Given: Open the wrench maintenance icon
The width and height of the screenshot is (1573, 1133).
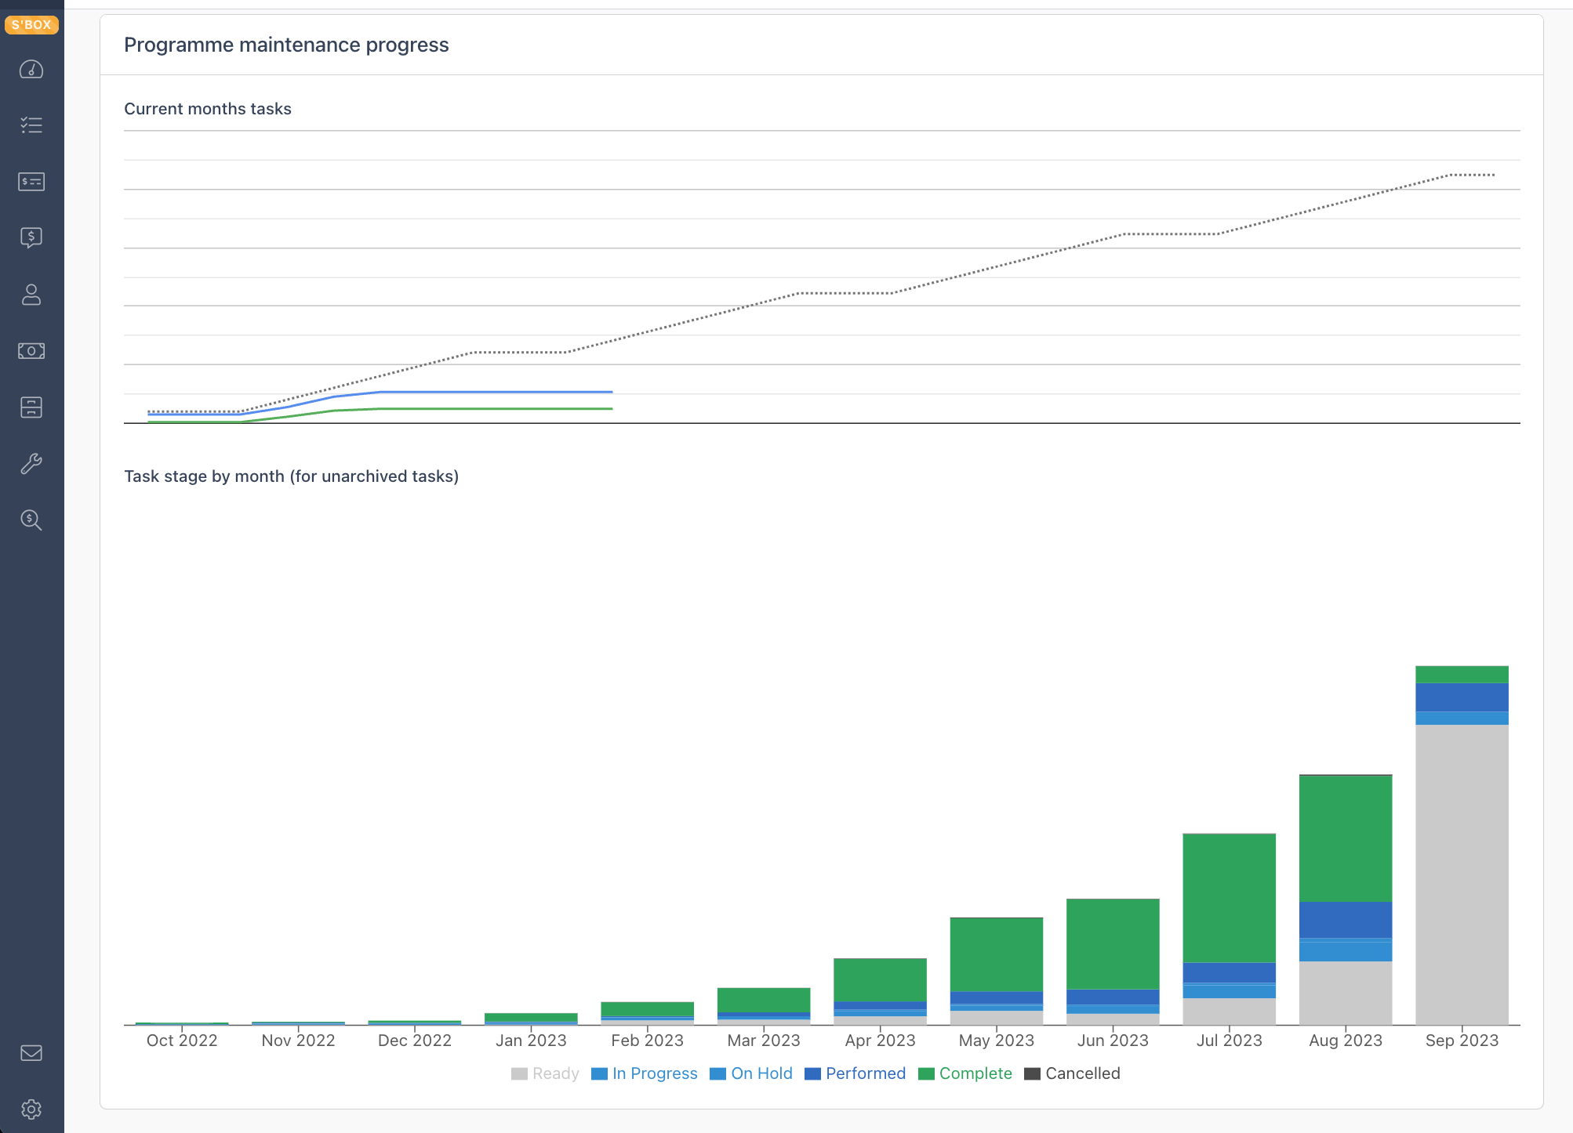Looking at the screenshot, I should (31, 464).
